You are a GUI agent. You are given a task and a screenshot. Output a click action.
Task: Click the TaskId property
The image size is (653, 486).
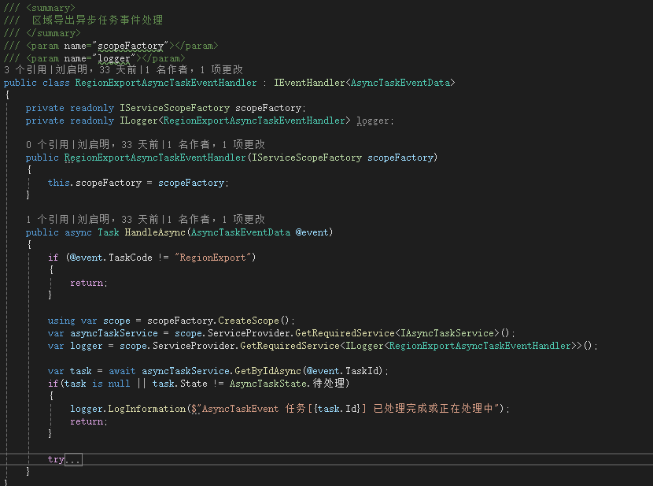click(x=363, y=371)
